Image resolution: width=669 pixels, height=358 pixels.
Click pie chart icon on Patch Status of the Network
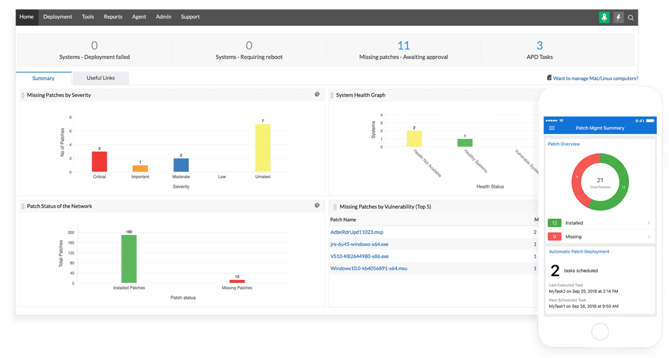click(x=317, y=205)
